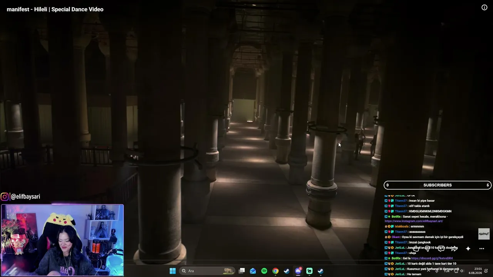
Task: Open the green app icon after Discord
Action: [309, 271]
